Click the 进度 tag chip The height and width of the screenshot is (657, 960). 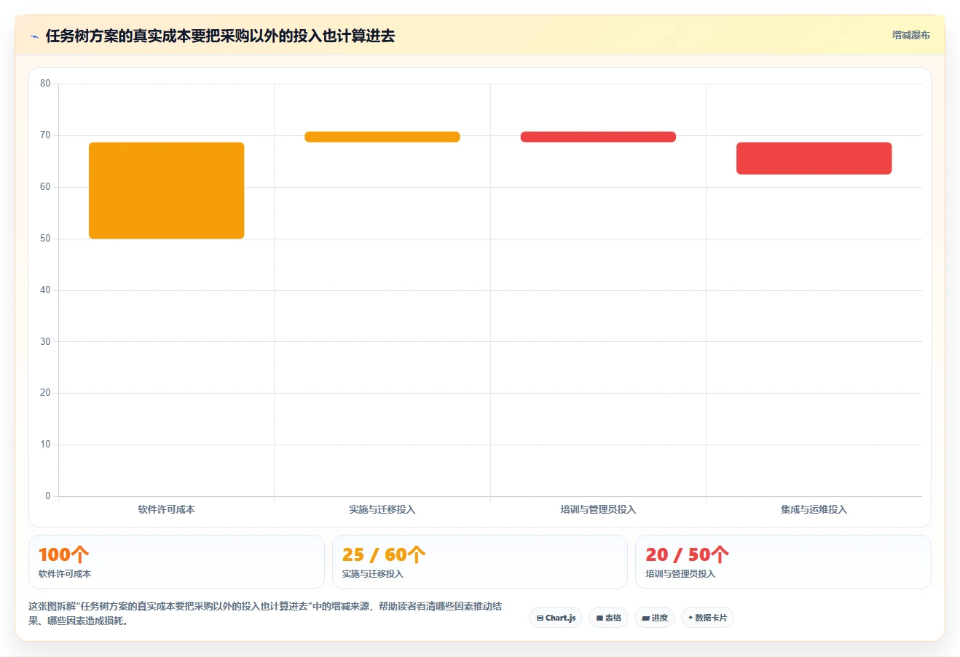(655, 618)
